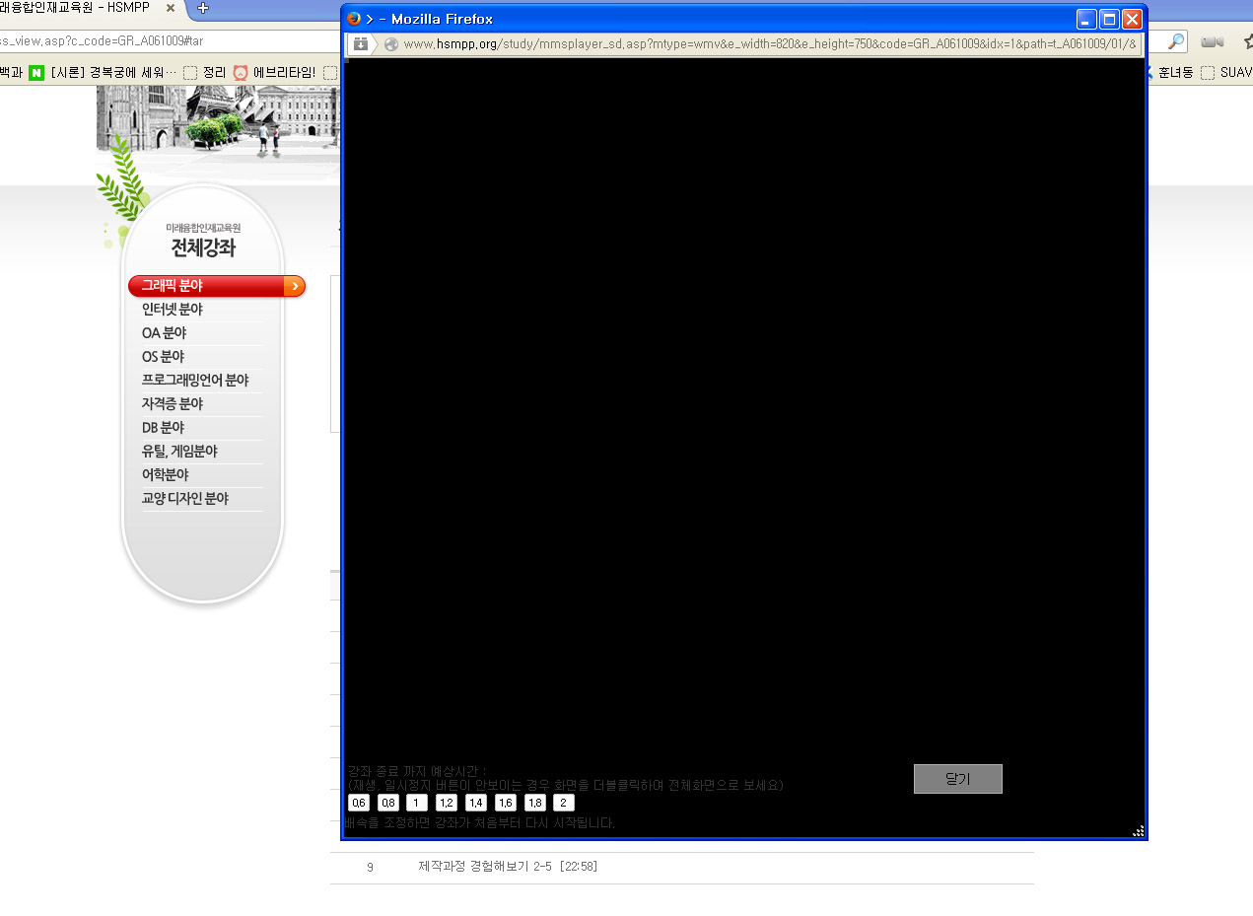Viewport: 1253px width, 916px height.
Task: Close the HSMPP browser tab
Action: click(170, 8)
